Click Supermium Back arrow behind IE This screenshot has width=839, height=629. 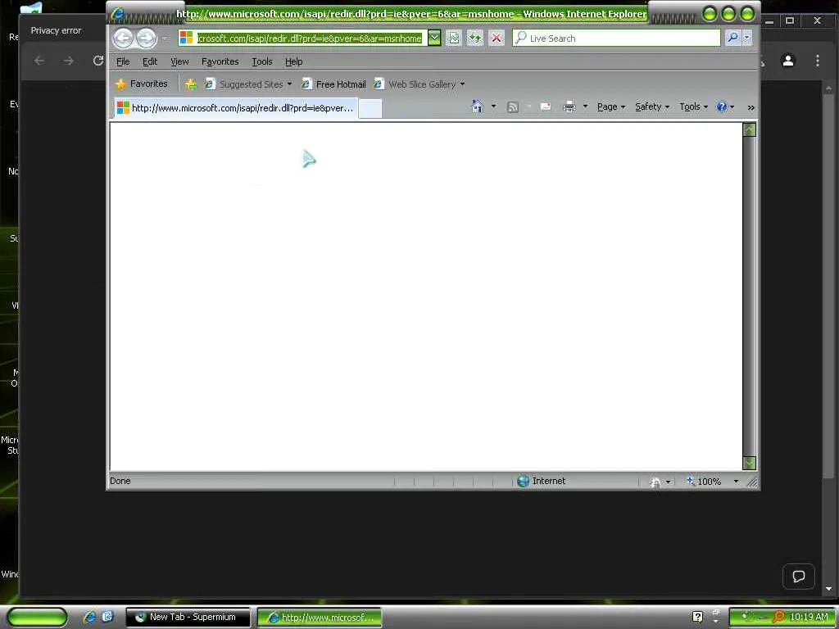click(39, 61)
